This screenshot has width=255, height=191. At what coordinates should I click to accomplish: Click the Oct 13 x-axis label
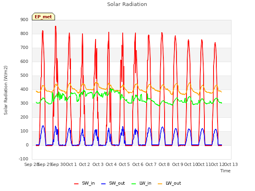click(231, 164)
